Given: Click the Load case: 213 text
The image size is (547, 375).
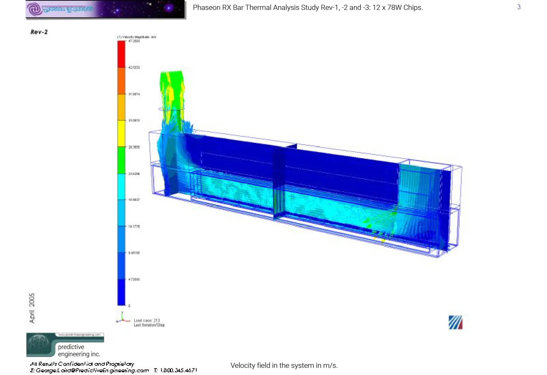Looking at the screenshot, I should (147, 320).
